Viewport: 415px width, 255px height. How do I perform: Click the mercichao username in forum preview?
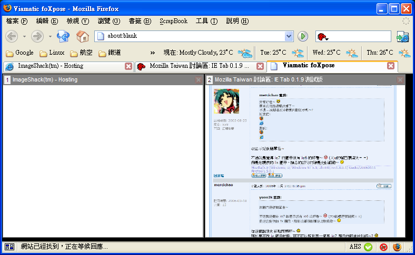(x=223, y=185)
